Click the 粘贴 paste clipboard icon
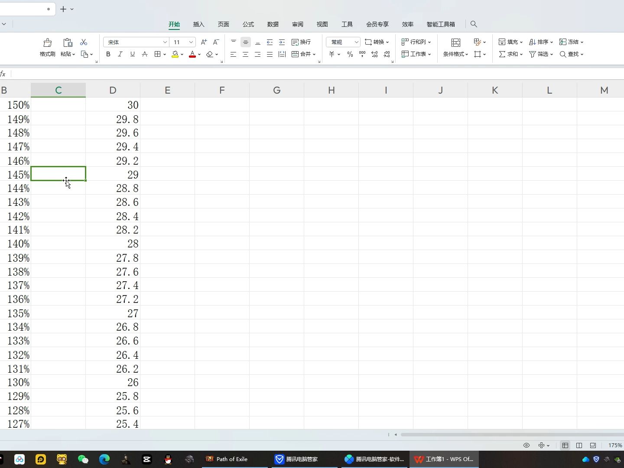This screenshot has width=624, height=468. tap(68, 42)
